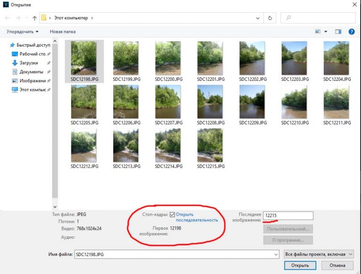Refresh the folder contents

[270, 18]
